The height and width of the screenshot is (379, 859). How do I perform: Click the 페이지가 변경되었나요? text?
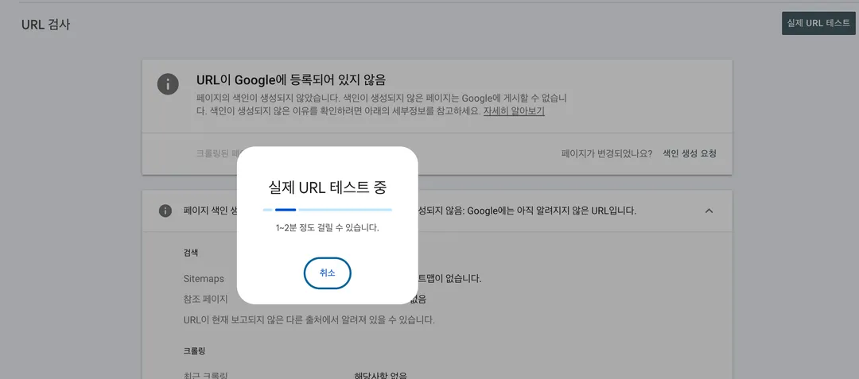[606, 153]
